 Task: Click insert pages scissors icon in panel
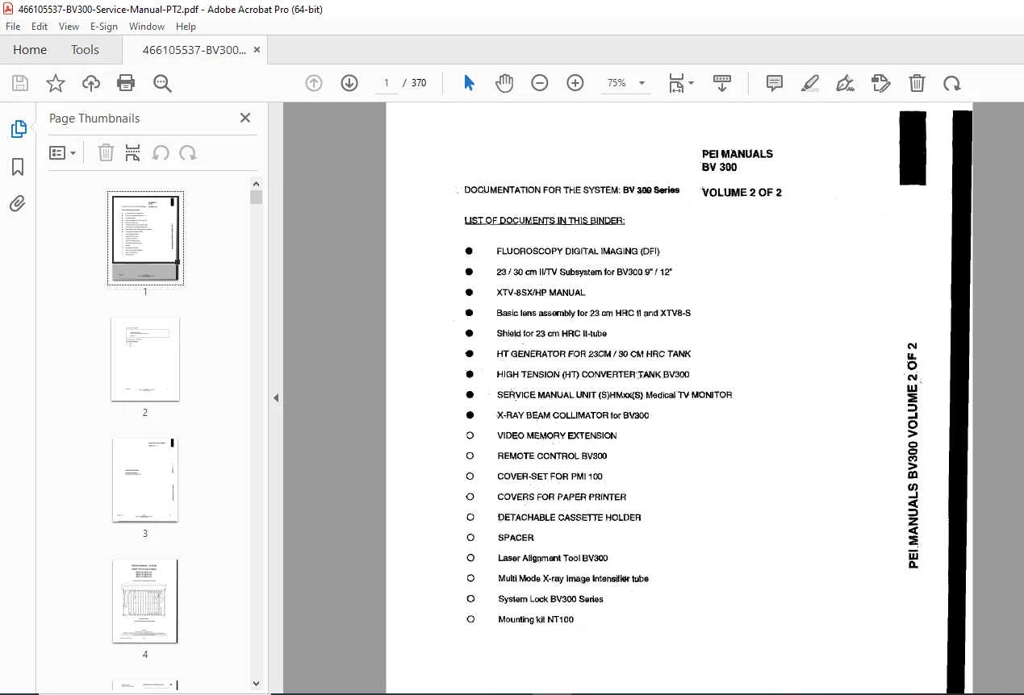pos(133,152)
